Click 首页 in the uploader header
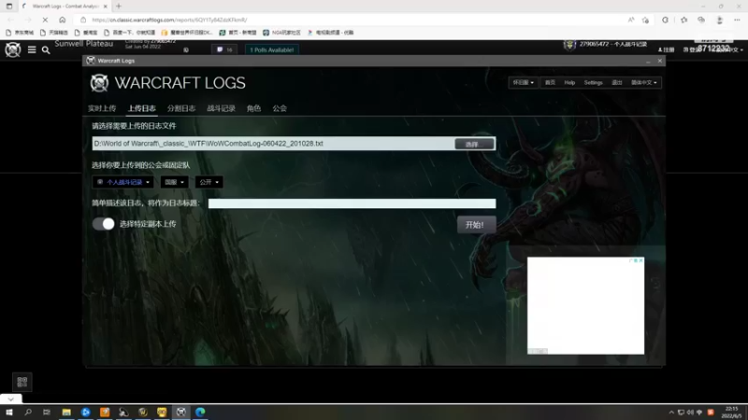This screenshot has width=748, height=420. 550,82
